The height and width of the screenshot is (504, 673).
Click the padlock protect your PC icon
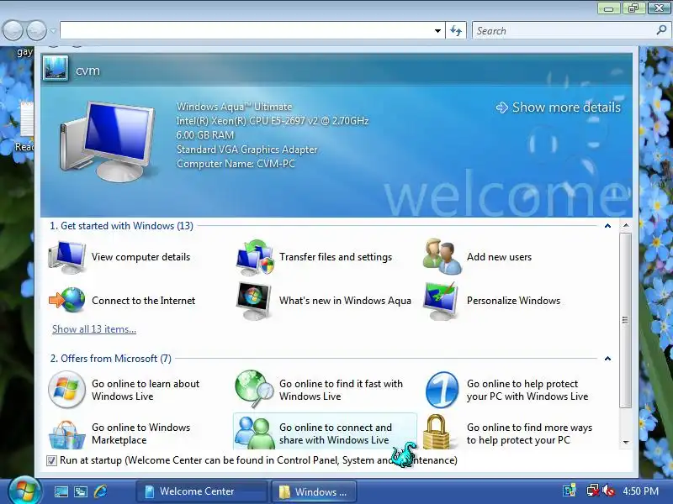coord(437,432)
